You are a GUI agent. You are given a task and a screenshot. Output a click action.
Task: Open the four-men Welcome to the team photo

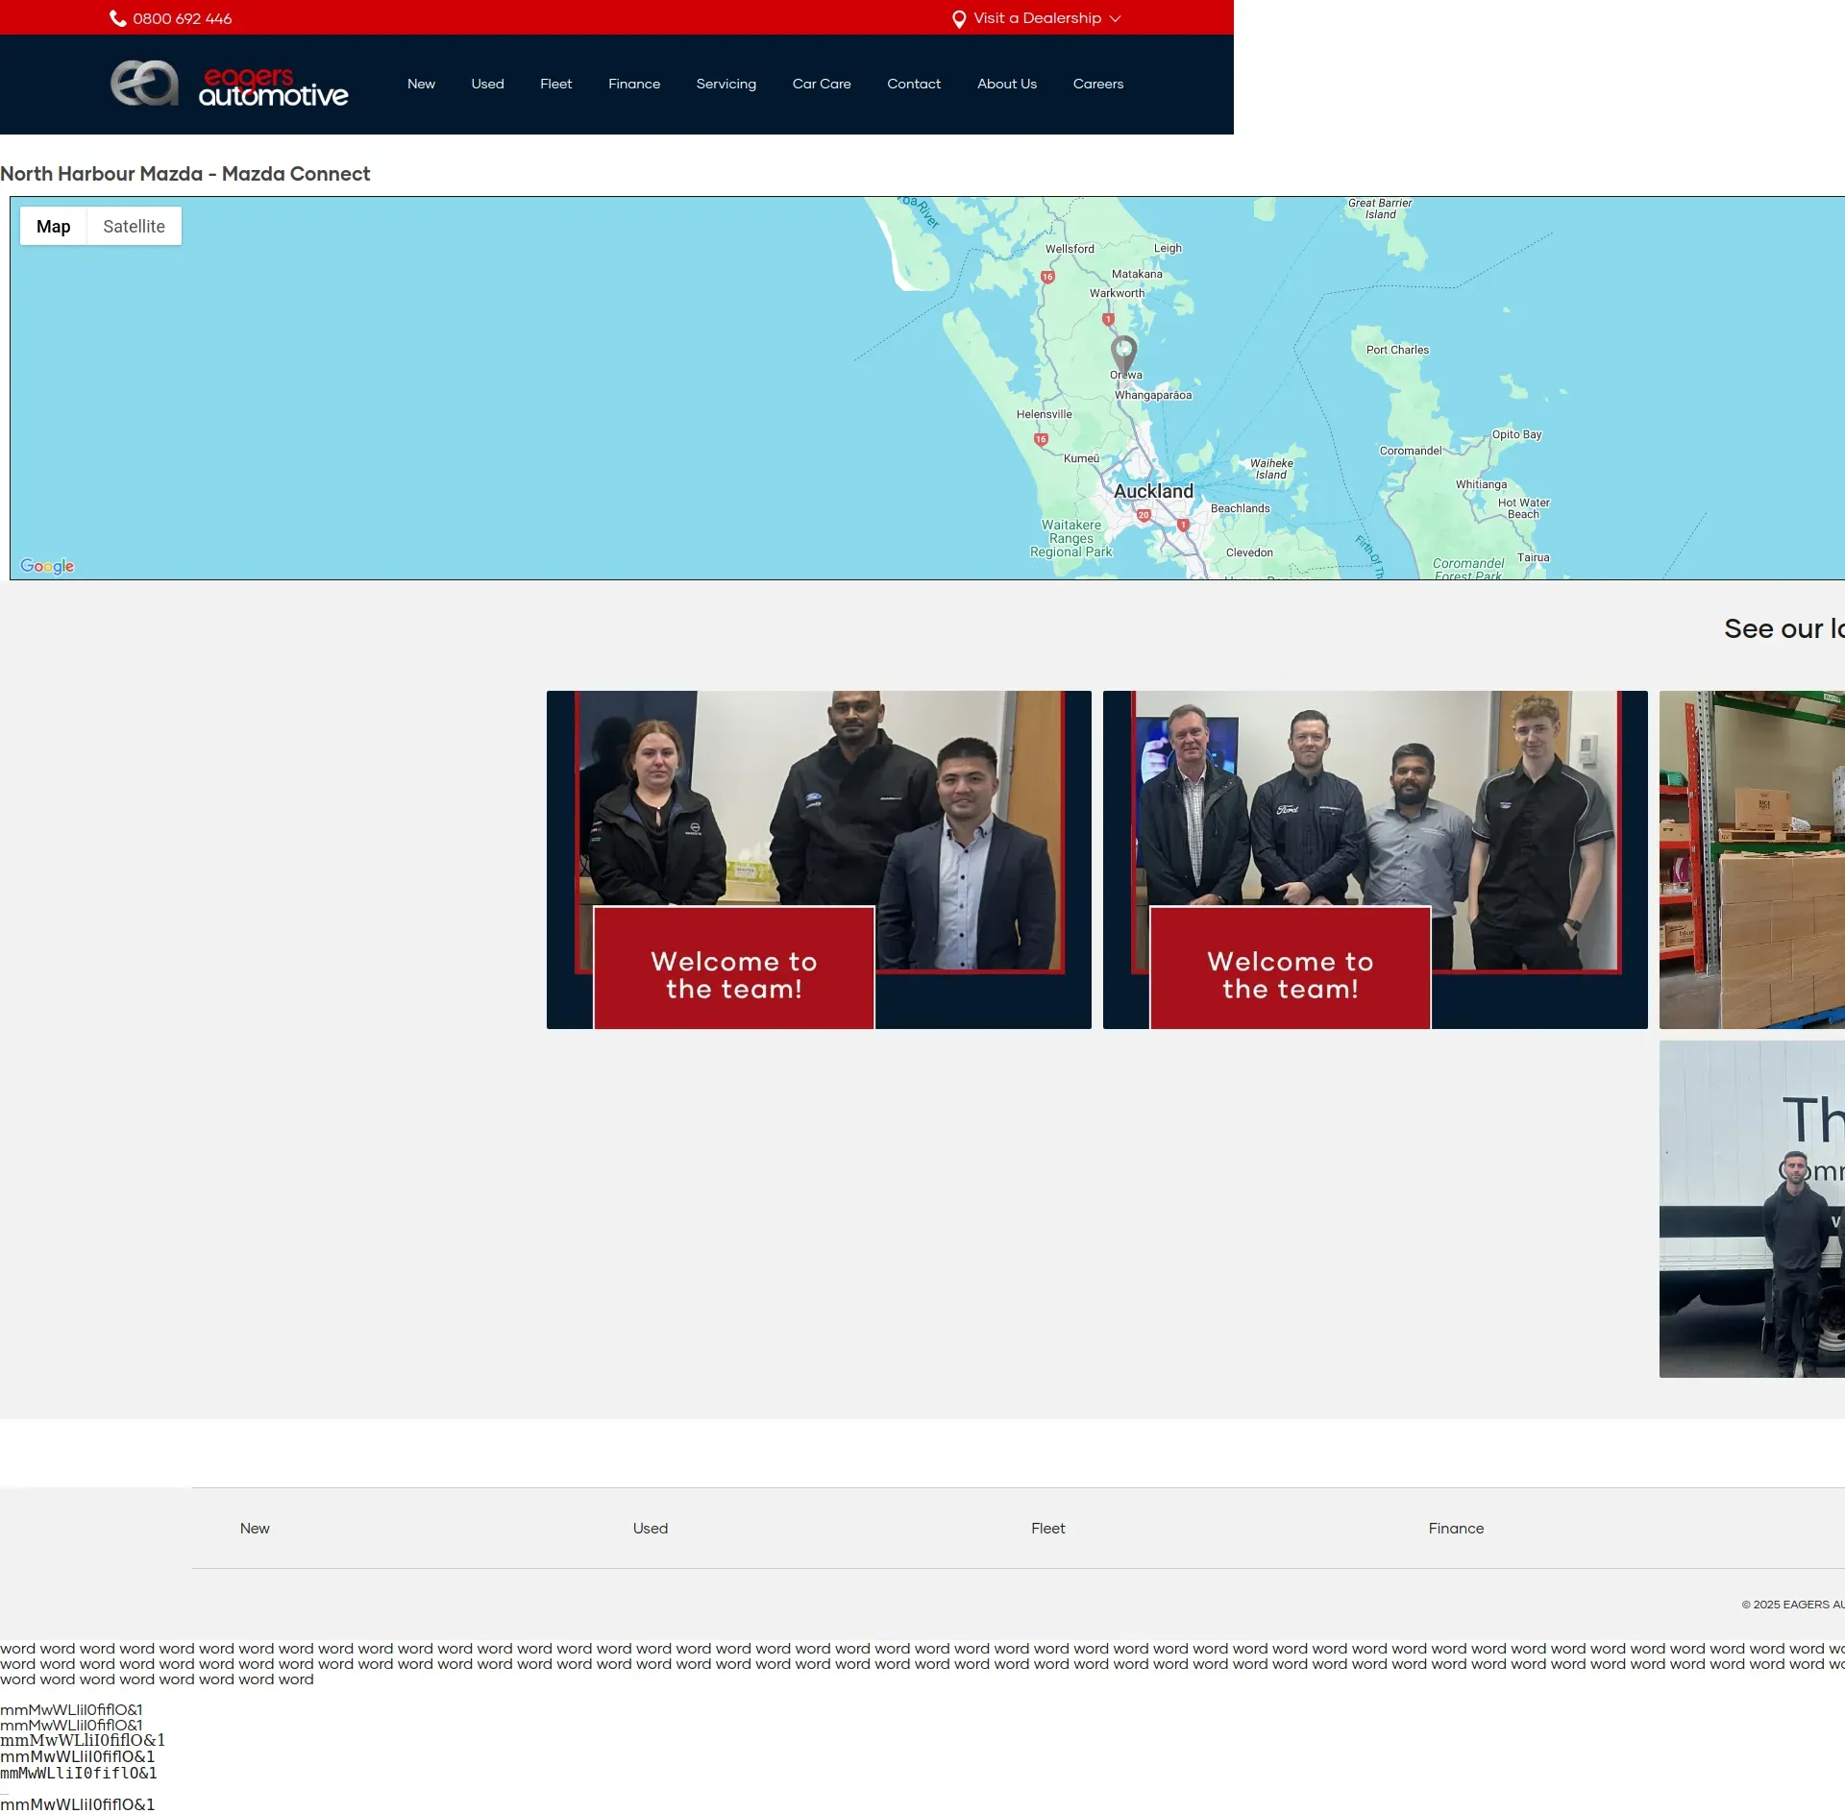click(1374, 859)
